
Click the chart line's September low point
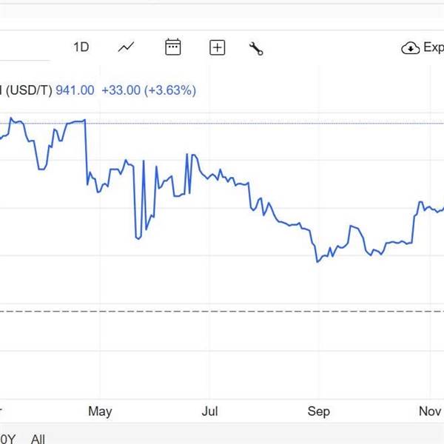tap(317, 261)
